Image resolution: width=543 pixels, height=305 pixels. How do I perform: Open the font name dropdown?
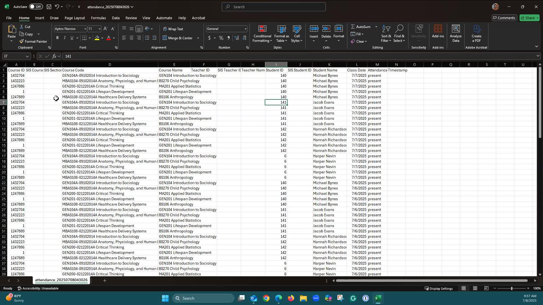tap(85, 29)
